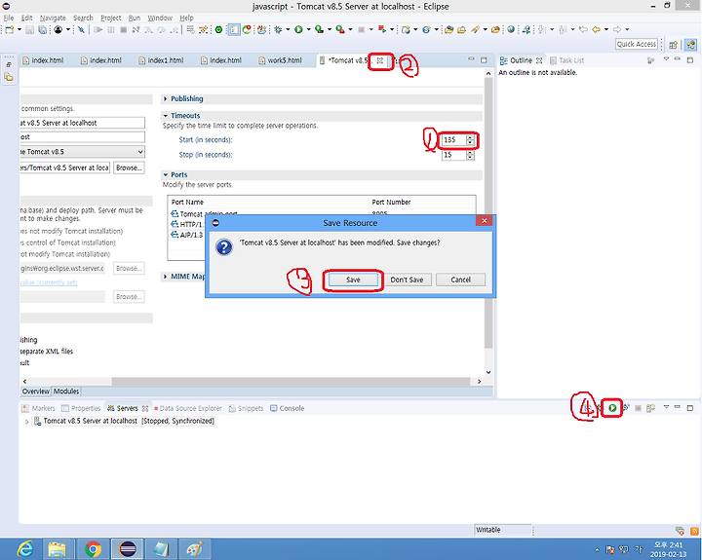This screenshot has width=702, height=560.
Task: Open the Paint app from the taskbar
Action: [194, 549]
